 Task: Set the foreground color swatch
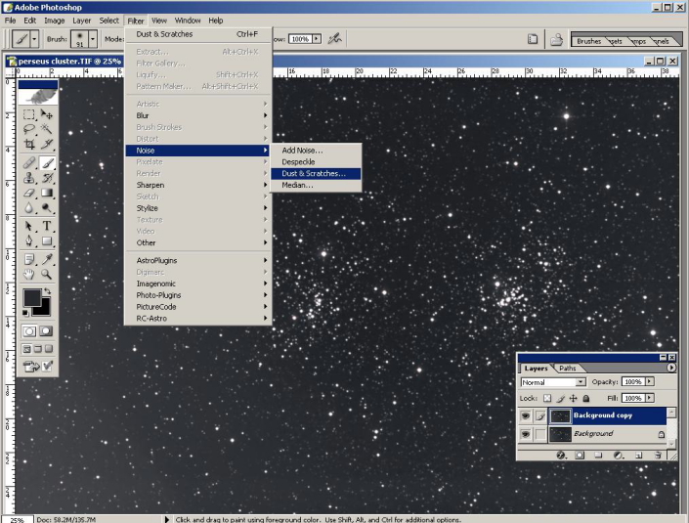[x=32, y=297]
